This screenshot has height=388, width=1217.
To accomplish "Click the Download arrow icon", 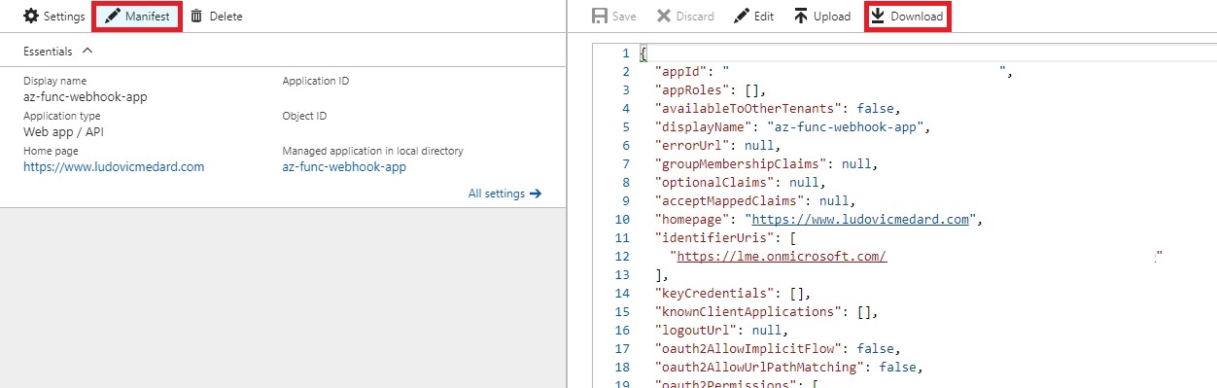I will [x=878, y=17].
